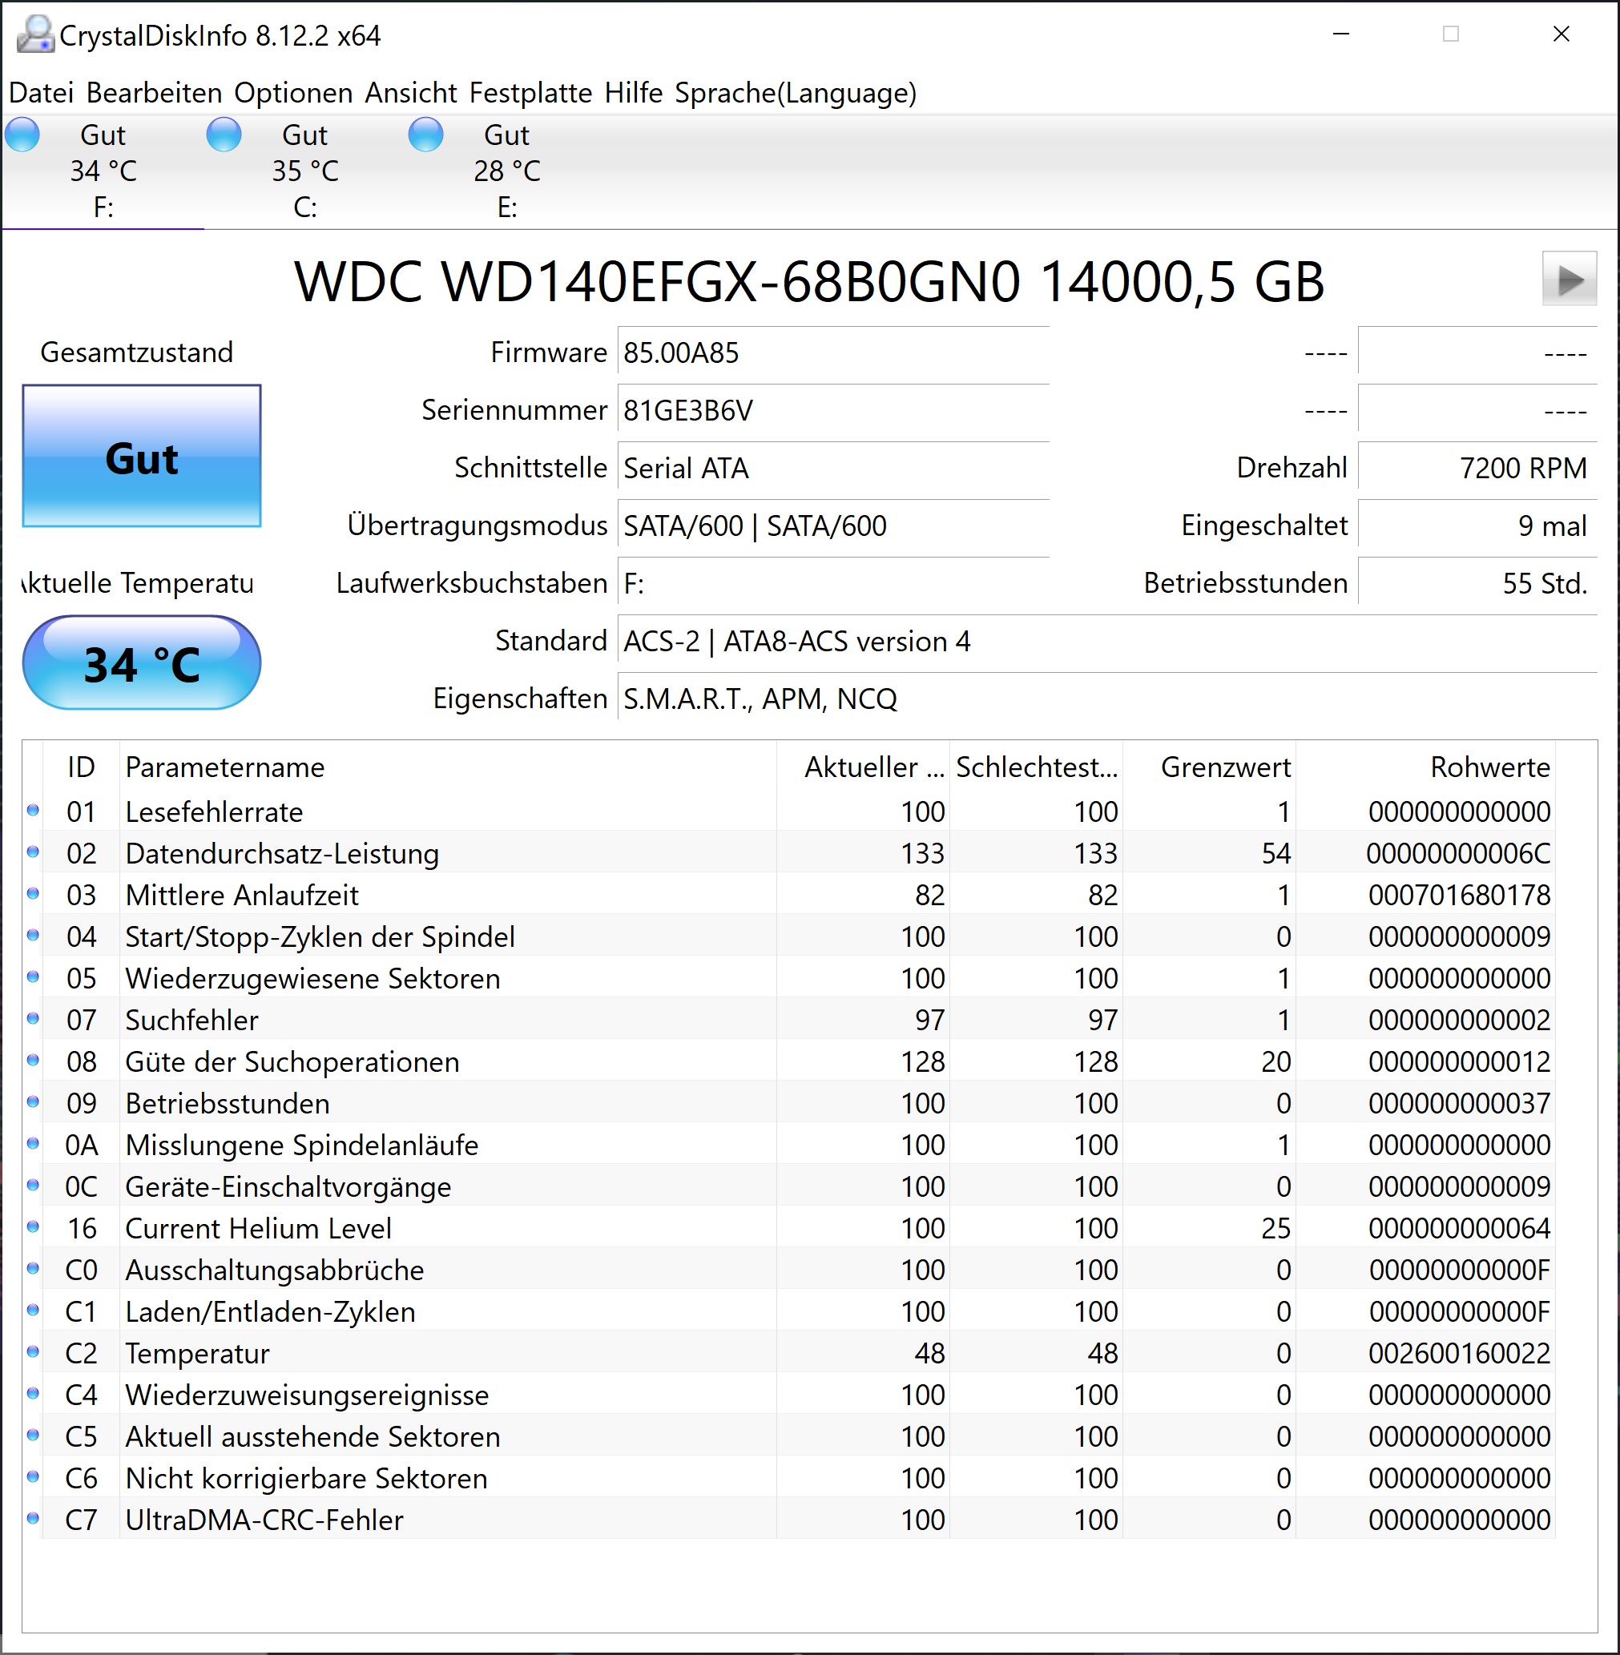The width and height of the screenshot is (1620, 1655).
Task: Click the 34 °C temperature badge
Action: (x=141, y=662)
